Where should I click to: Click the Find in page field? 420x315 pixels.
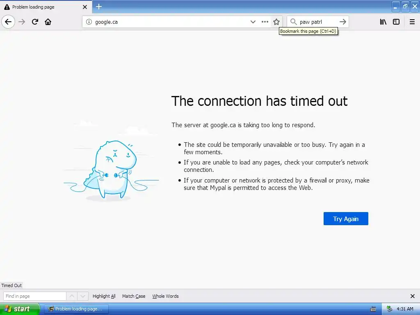(35, 296)
